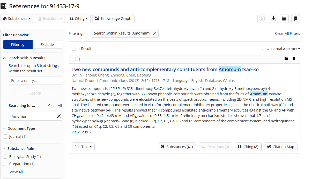Click the Clear All Filters link
Screen dimensions: 319x179
pyautogui.click(x=287, y=33)
